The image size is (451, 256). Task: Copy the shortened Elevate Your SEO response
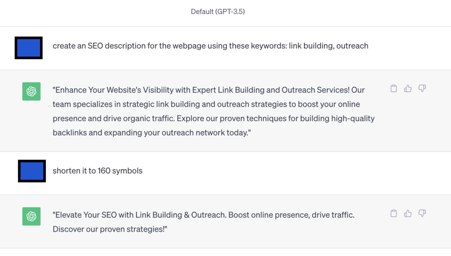394,213
